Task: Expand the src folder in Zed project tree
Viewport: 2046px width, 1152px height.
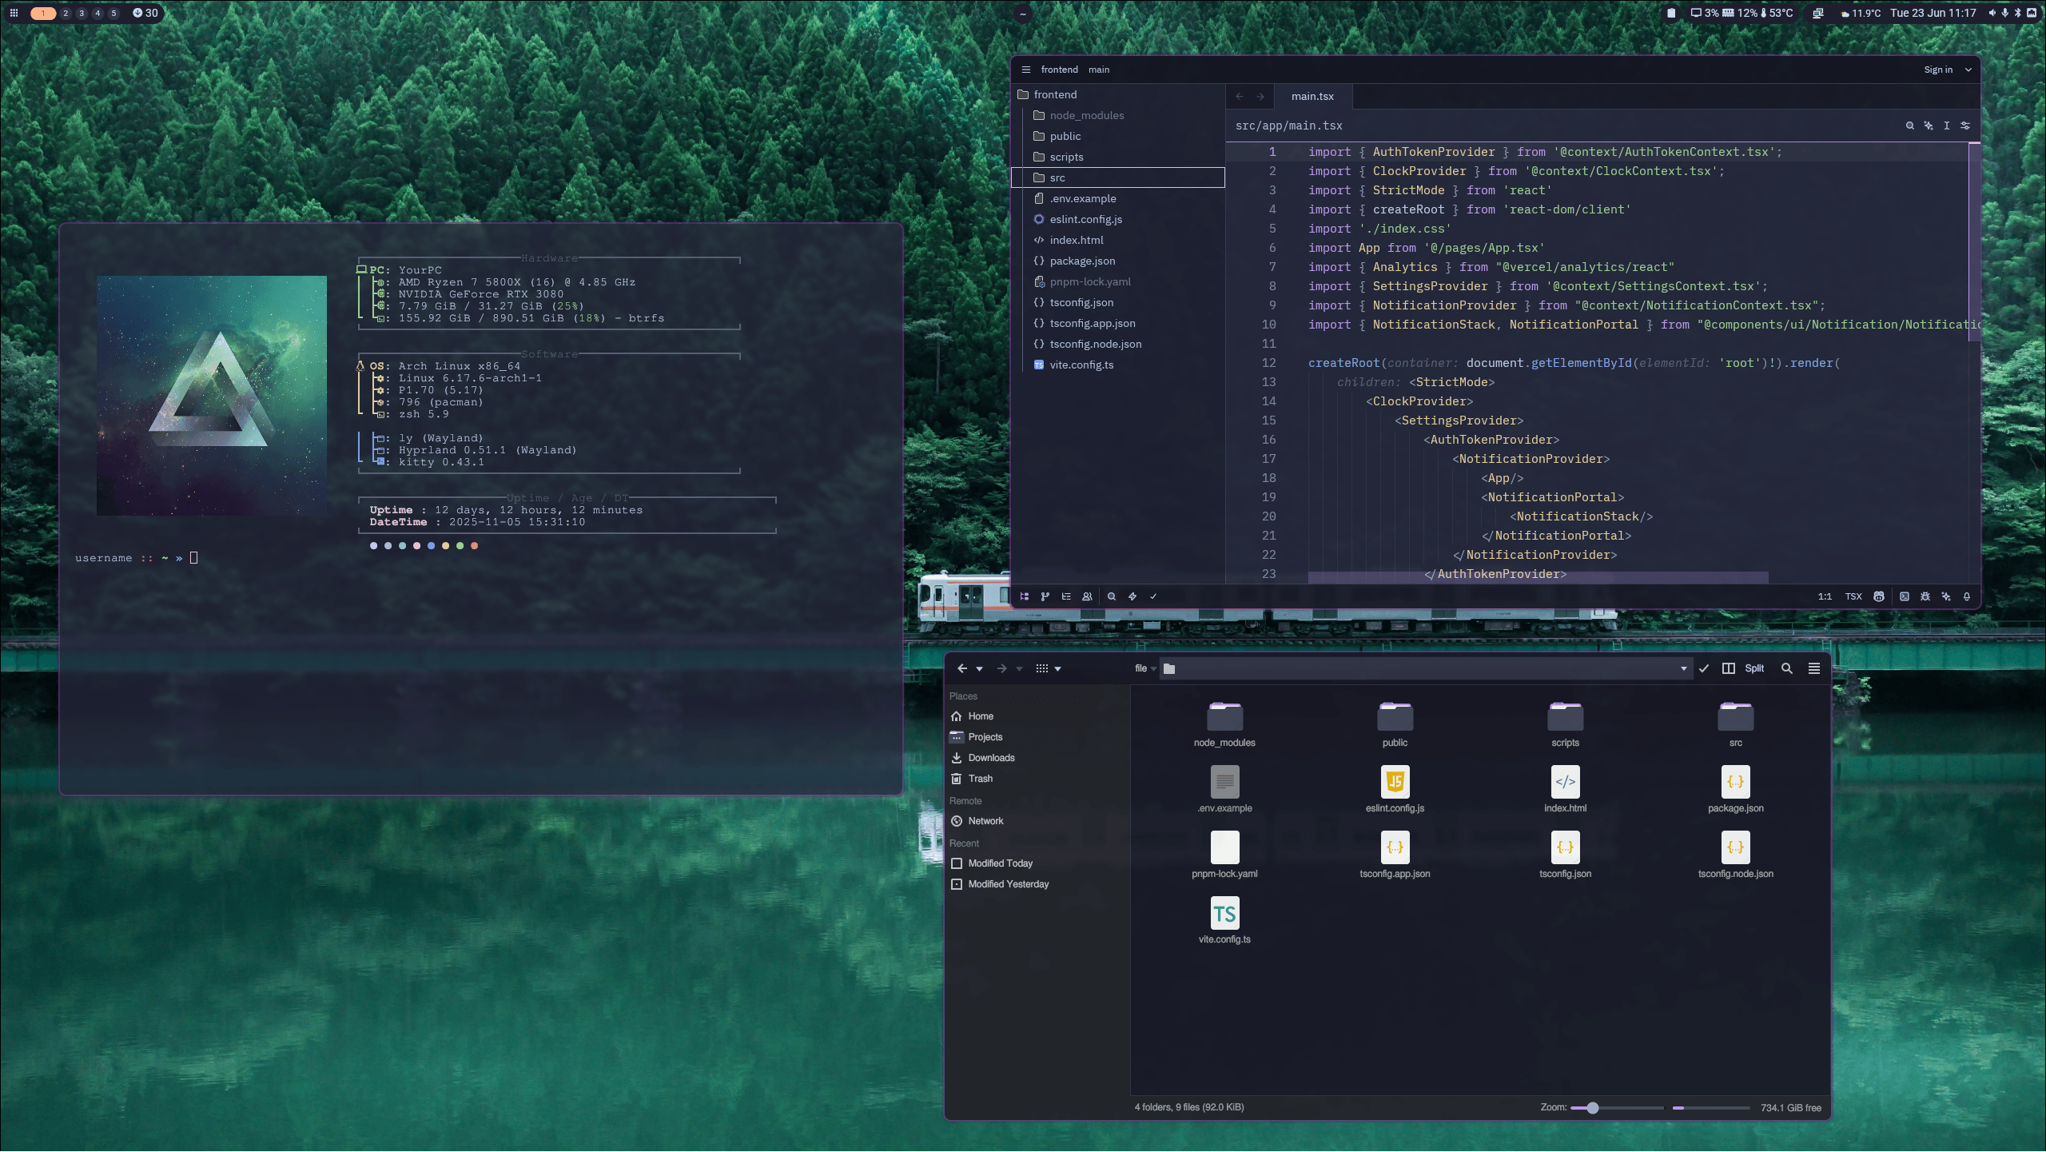Action: click(1118, 177)
